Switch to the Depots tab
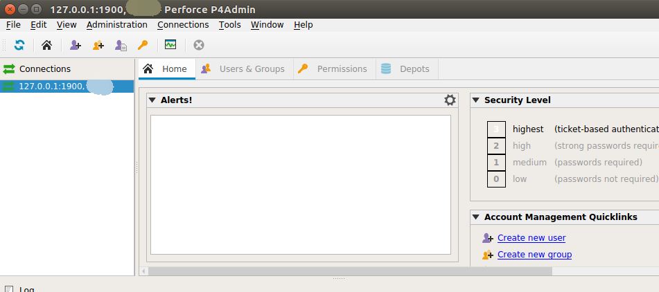Image resolution: width=659 pixels, height=292 pixels. (407, 69)
